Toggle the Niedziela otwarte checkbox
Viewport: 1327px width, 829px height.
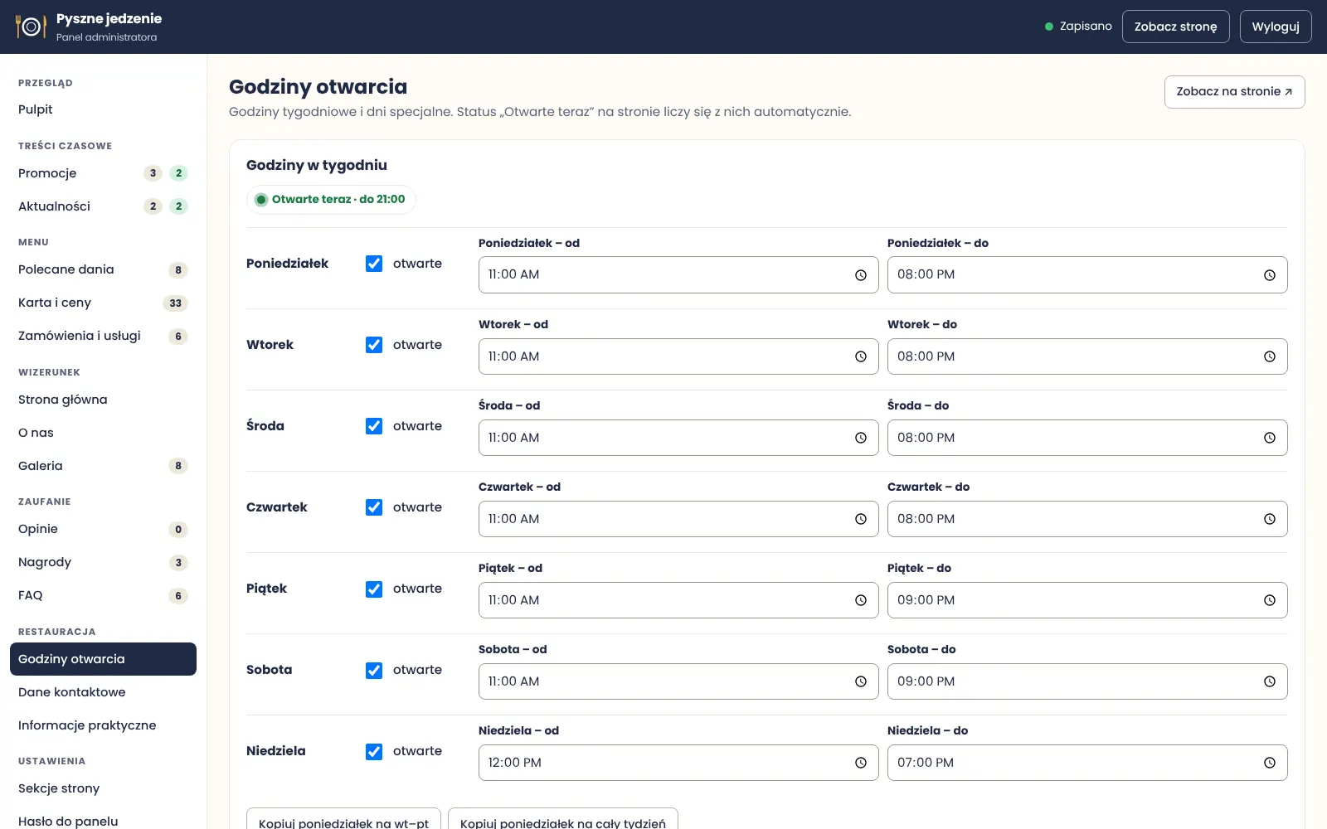(374, 751)
